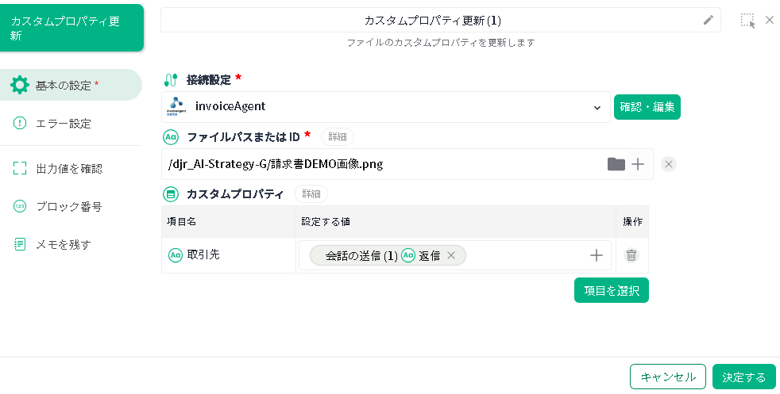Expand the invoiceAgent connection dropdown
780x394 pixels.
pyautogui.click(x=597, y=107)
